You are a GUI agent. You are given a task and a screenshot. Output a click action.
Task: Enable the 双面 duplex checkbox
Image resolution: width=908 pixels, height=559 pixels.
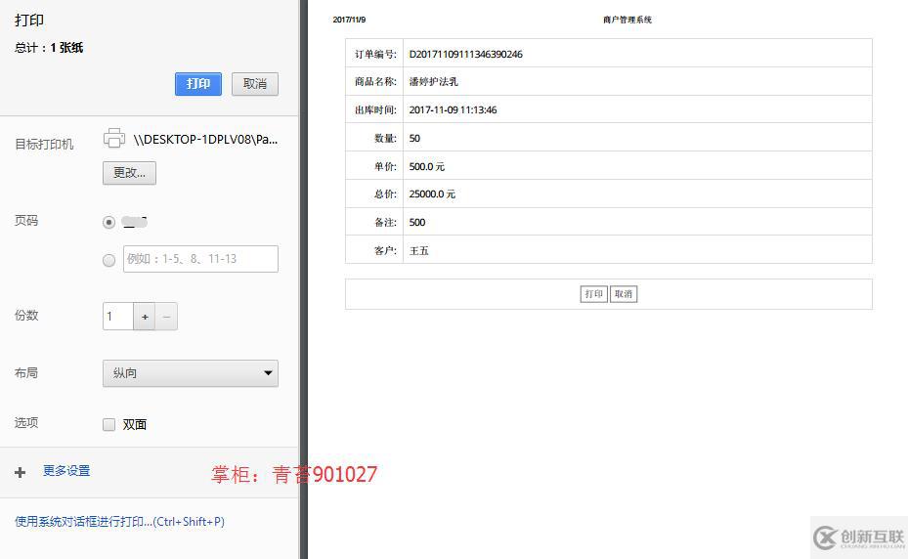108,424
